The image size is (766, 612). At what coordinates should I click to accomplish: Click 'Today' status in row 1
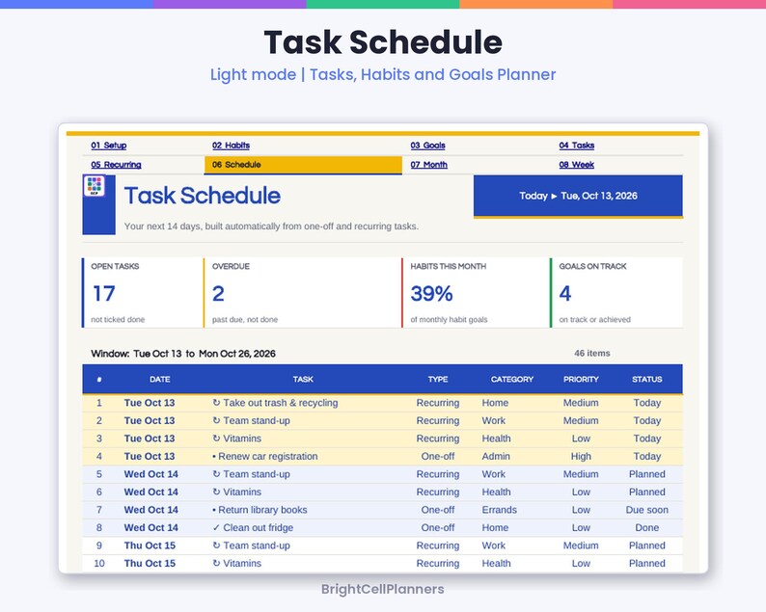[x=646, y=403]
